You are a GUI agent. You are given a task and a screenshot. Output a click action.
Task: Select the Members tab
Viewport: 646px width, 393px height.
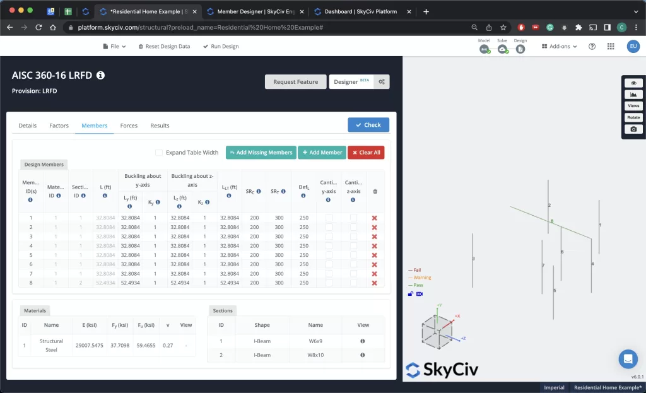(x=95, y=126)
